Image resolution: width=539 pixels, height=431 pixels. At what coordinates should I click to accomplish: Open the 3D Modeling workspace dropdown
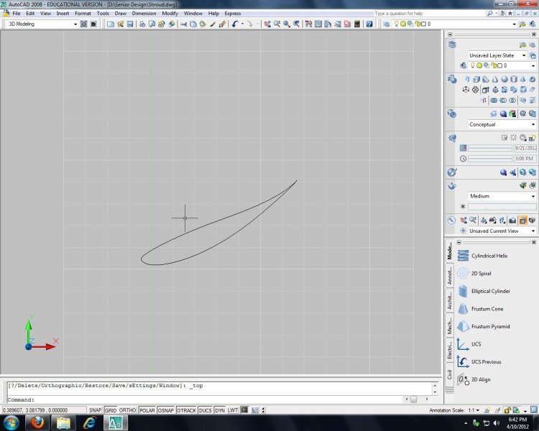click(75, 24)
